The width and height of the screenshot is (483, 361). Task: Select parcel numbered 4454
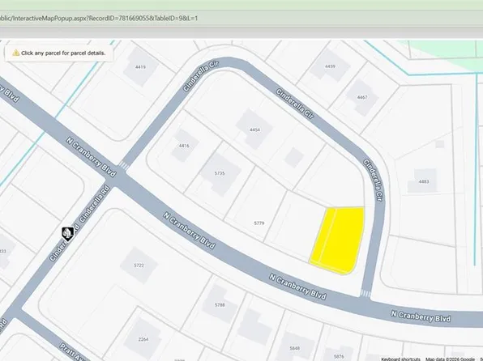coord(254,130)
